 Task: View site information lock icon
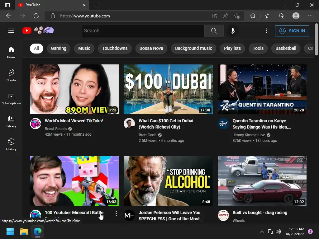53,16
